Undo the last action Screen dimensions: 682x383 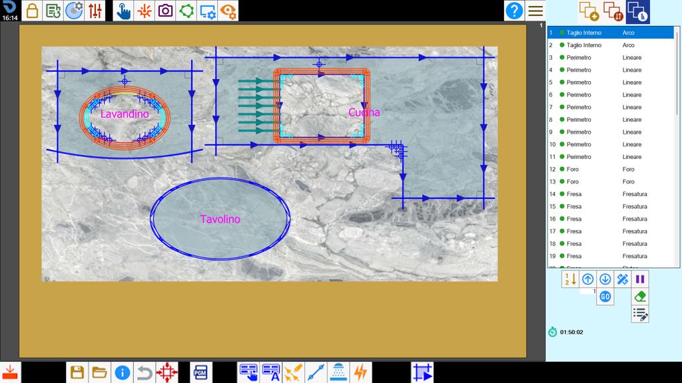[145, 372]
